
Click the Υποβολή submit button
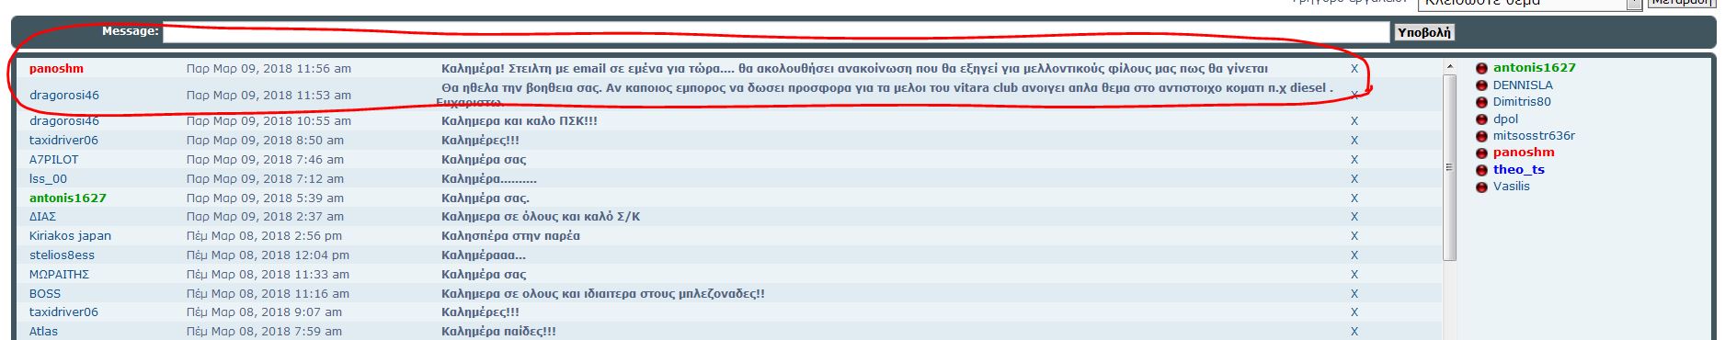click(x=1423, y=32)
